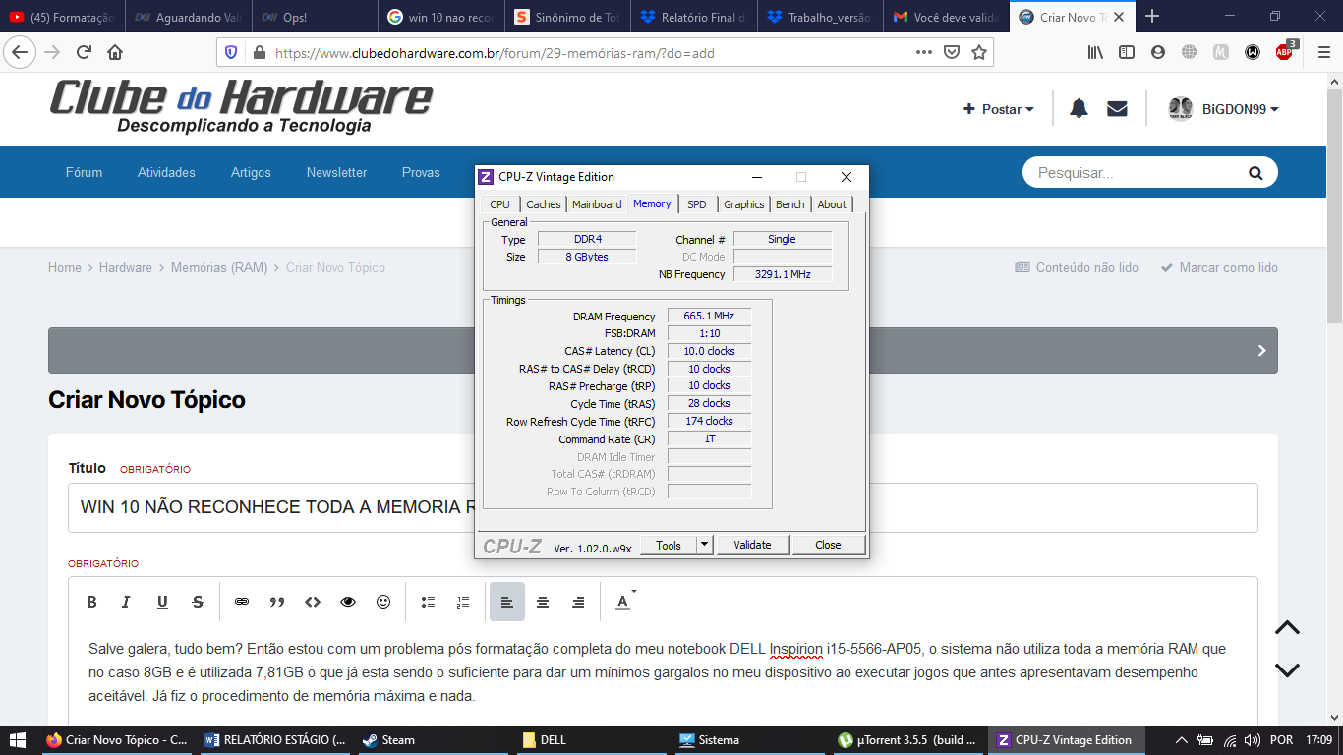Switch to the CPU tab in CPU-Z
The width and height of the screenshot is (1343, 755).
pyautogui.click(x=500, y=204)
